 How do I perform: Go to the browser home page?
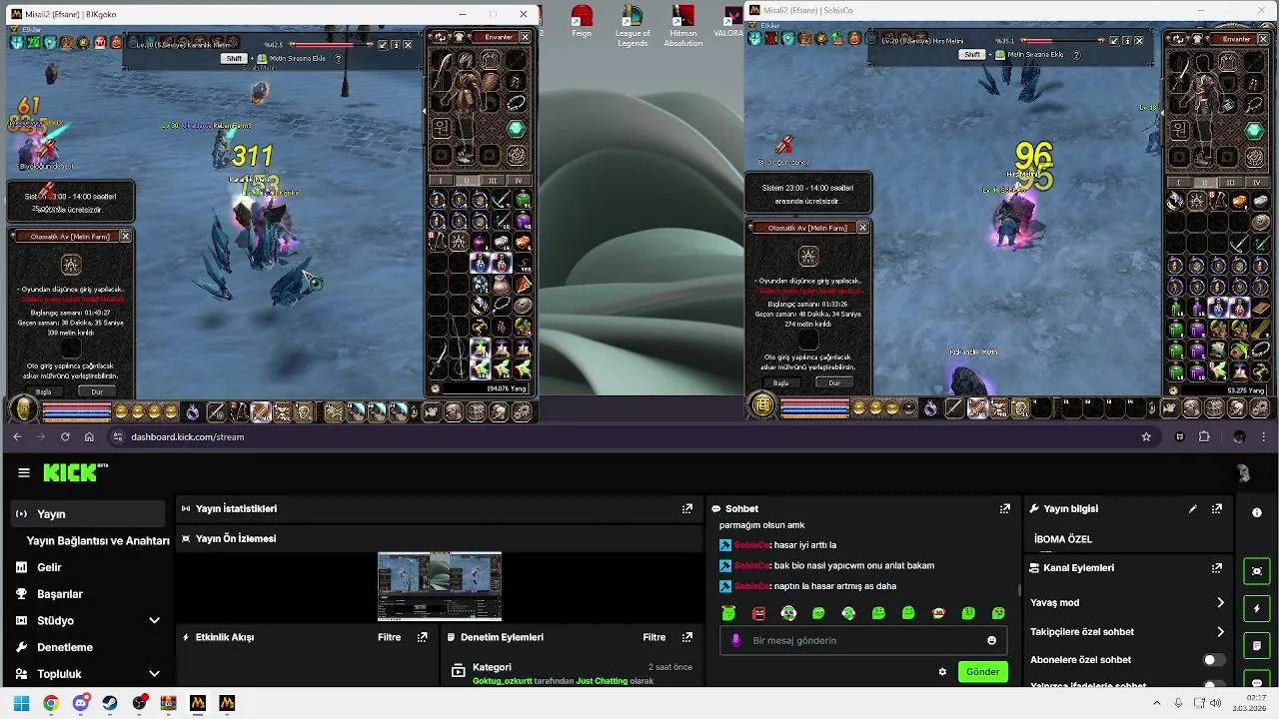(89, 437)
